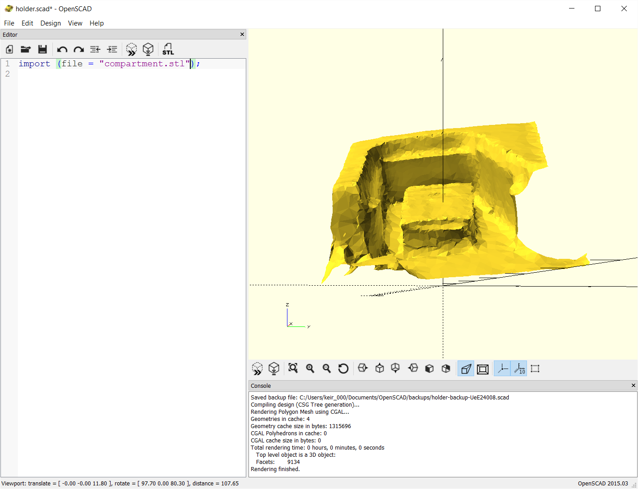Image resolution: width=638 pixels, height=489 pixels.
Task: Preview the design from editor toolbar
Action: [x=131, y=49]
